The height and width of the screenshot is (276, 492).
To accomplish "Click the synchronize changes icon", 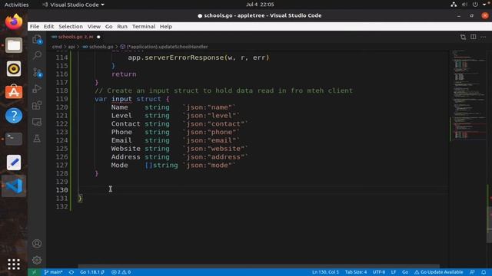I will (71, 272).
